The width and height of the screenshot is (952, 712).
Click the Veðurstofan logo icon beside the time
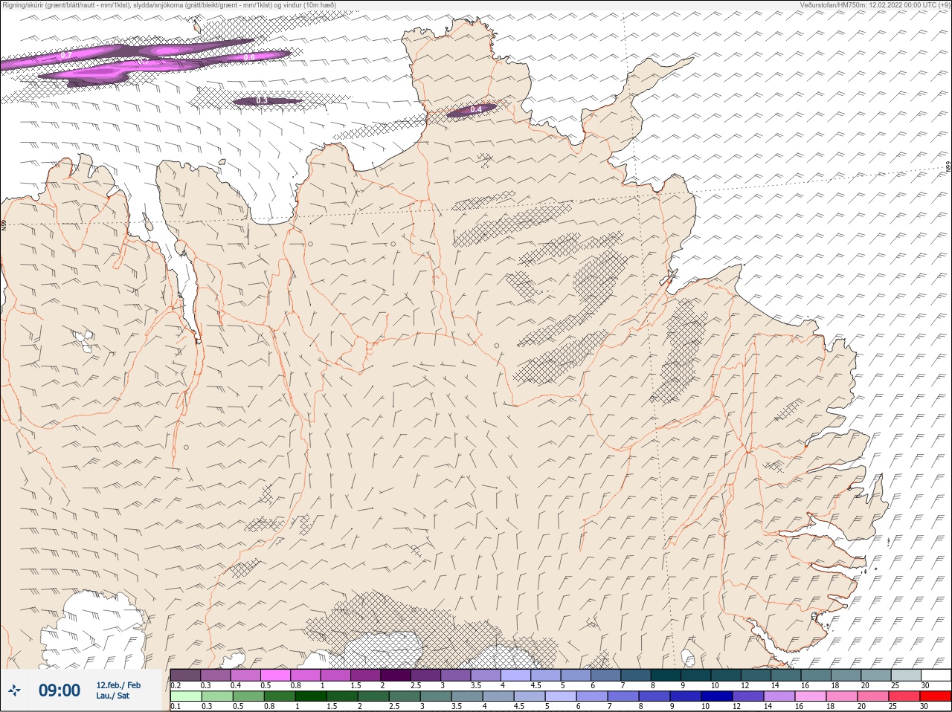[14, 690]
